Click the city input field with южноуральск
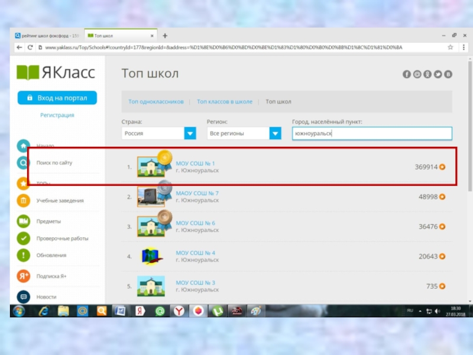The width and height of the screenshot is (473, 355). tap(371, 134)
